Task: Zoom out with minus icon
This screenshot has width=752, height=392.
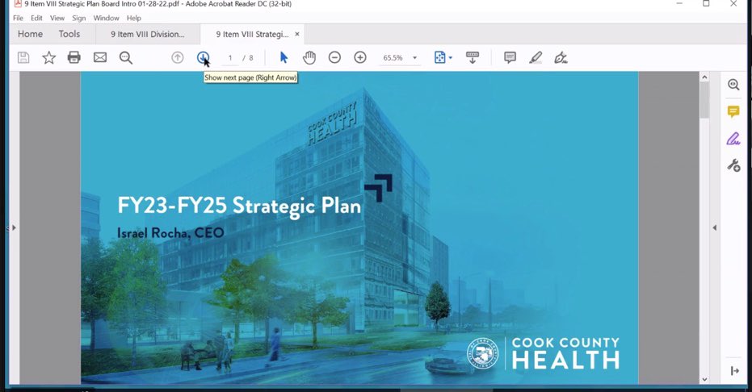Action: pyautogui.click(x=334, y=58)
